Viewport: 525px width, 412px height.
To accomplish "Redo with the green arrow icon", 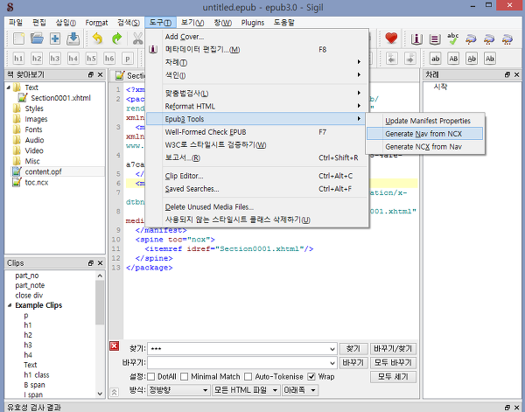I will tap(116, 38).
